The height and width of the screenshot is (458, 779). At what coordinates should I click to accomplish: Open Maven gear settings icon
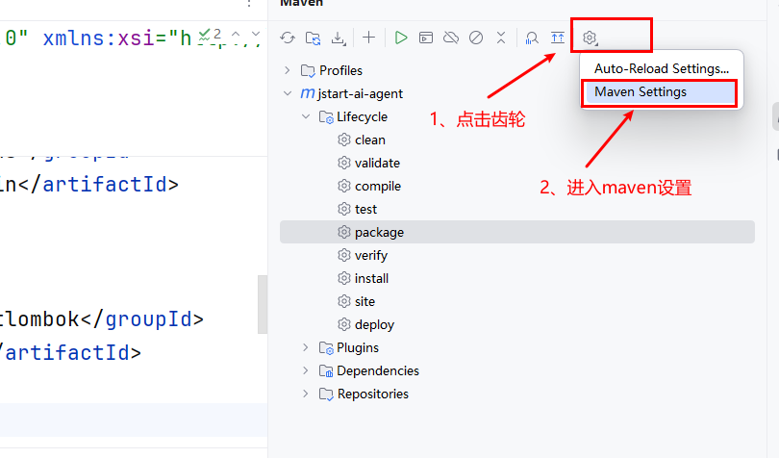pos(590,38)
